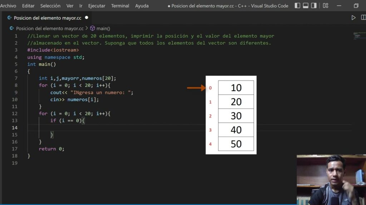This screenshot has height=205, width=366.
Task: Open the Ayuda menu
Action: 142,6
